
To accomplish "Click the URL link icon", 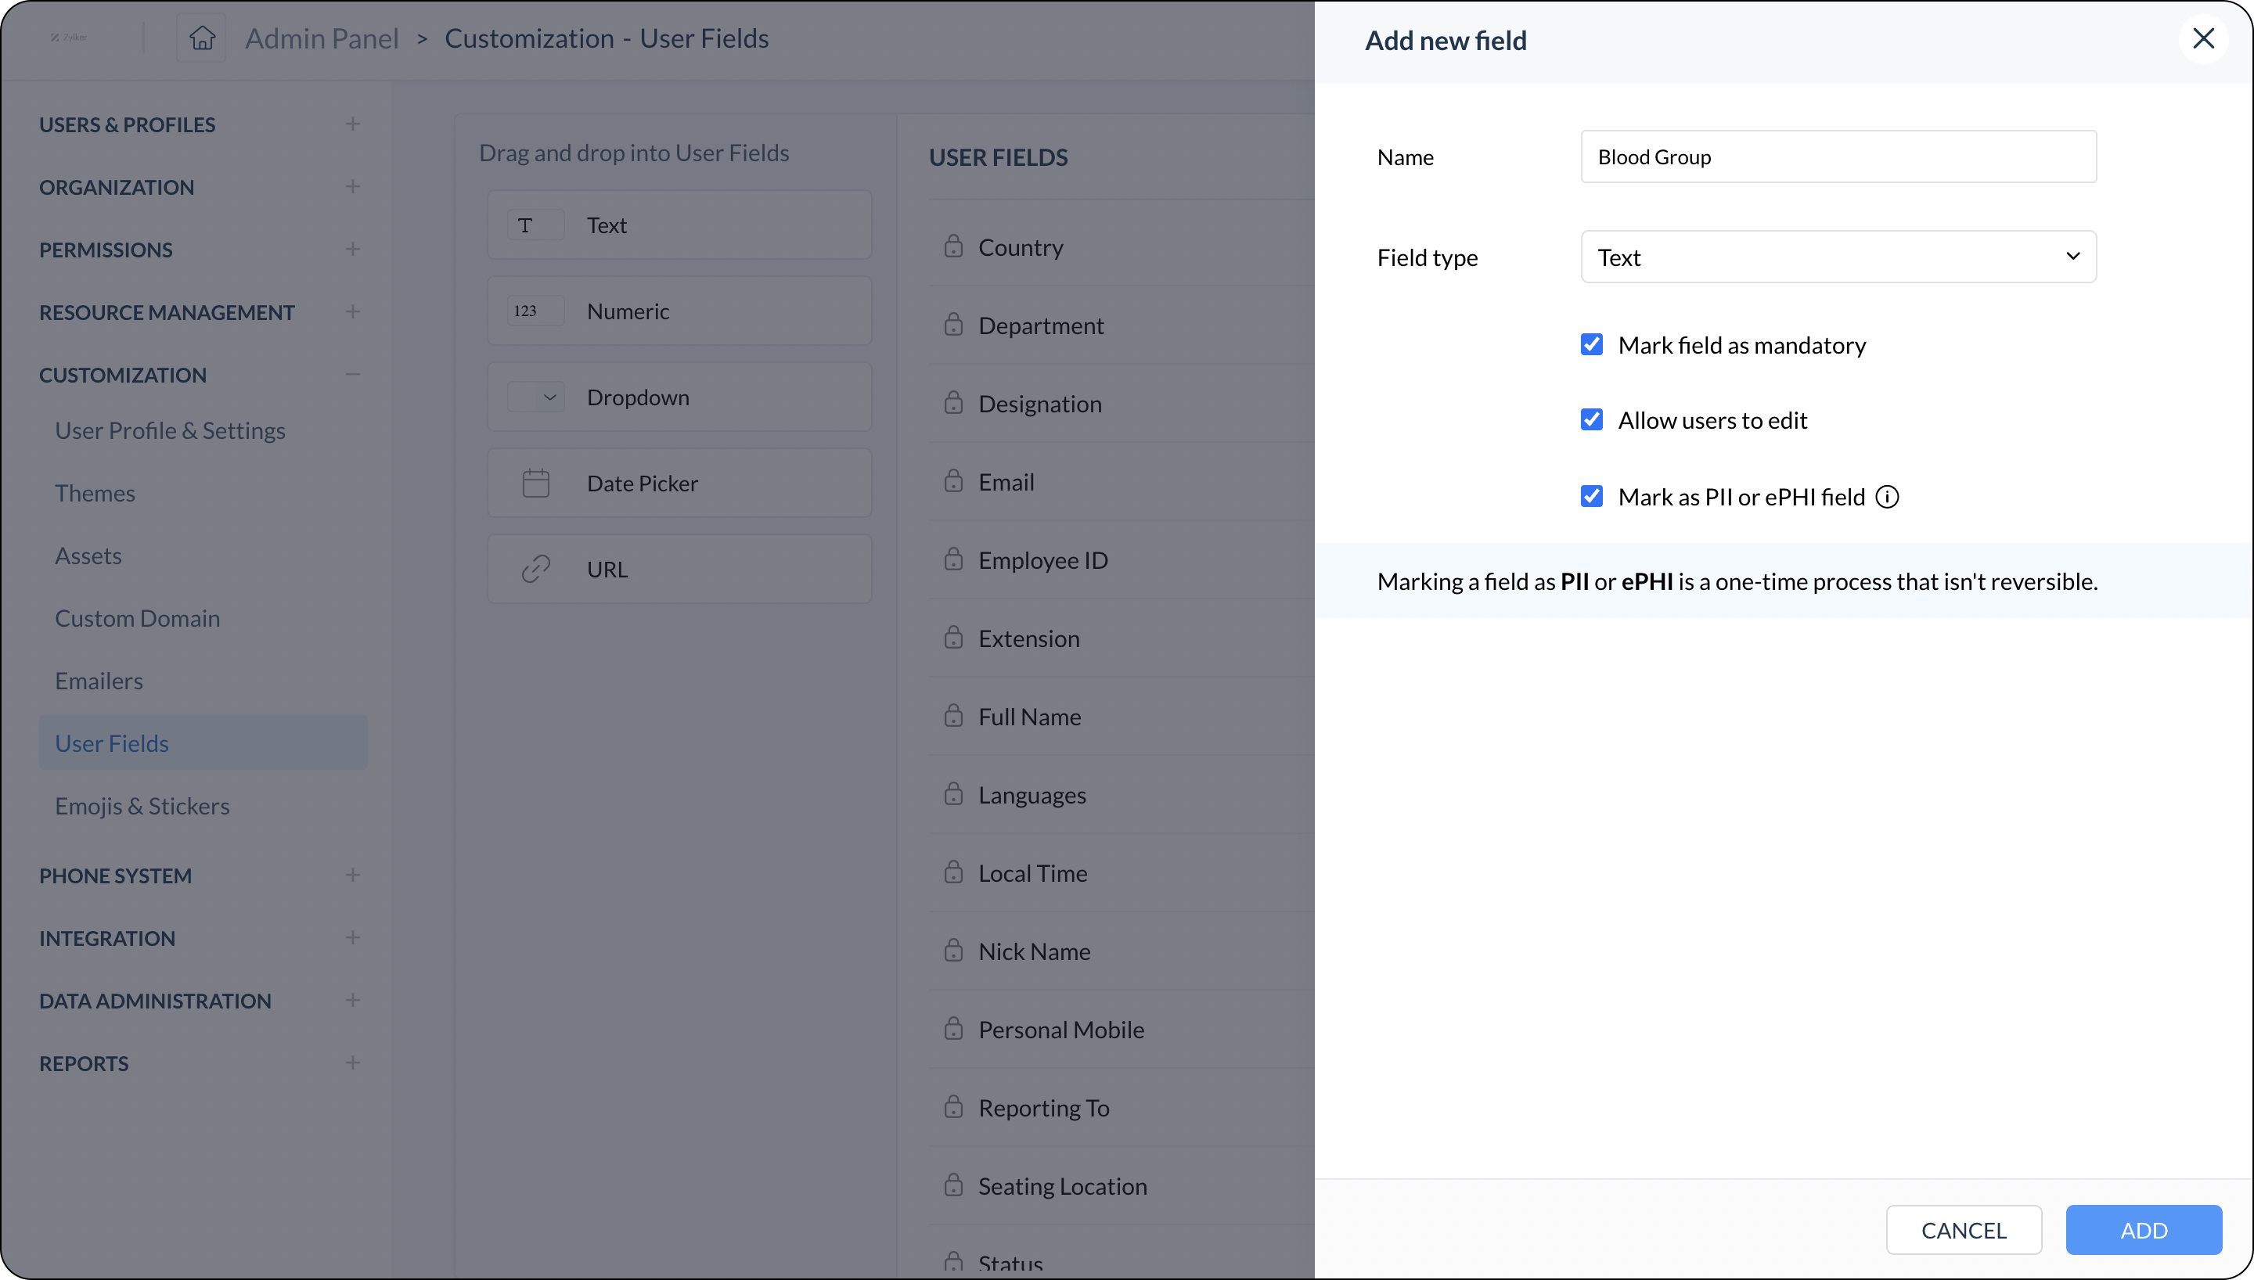I will click(x=535, y=568).
